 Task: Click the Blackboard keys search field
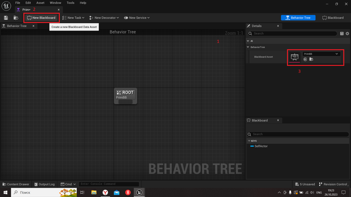[x=298, y=134]
